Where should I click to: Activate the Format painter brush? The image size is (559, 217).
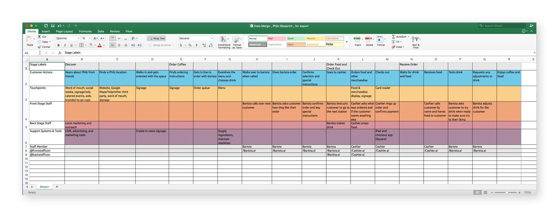[39, 47]
